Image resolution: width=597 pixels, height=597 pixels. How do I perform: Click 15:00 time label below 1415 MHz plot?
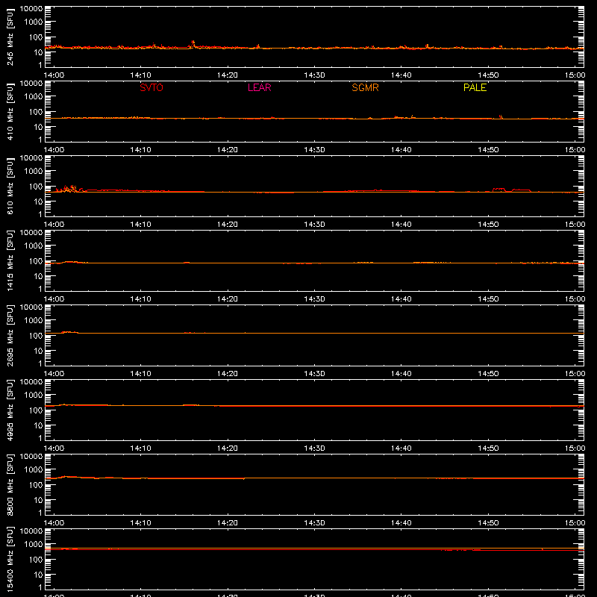pos(575,299)
